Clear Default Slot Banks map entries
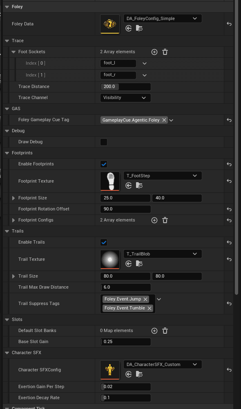 165,331
